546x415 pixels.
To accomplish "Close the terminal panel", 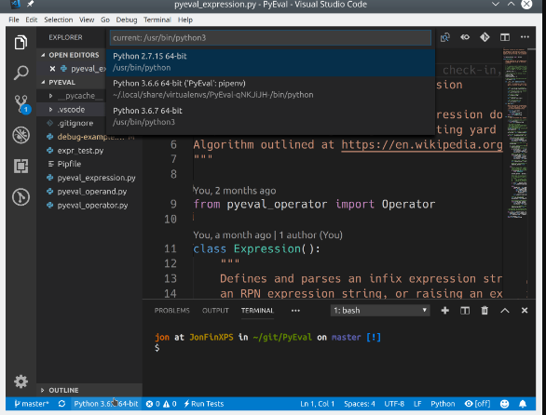I will tap(524, 310).
